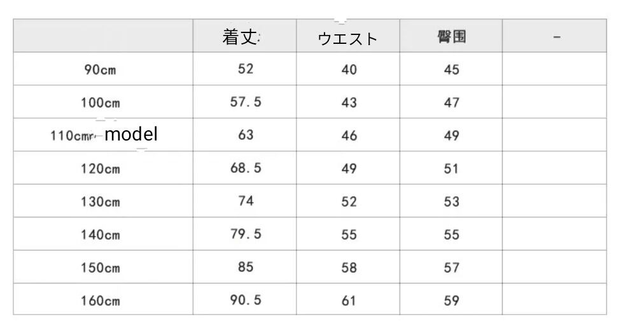Click the 57.5 length value
This screenshot has width=628, height=328.
[245, 102]
